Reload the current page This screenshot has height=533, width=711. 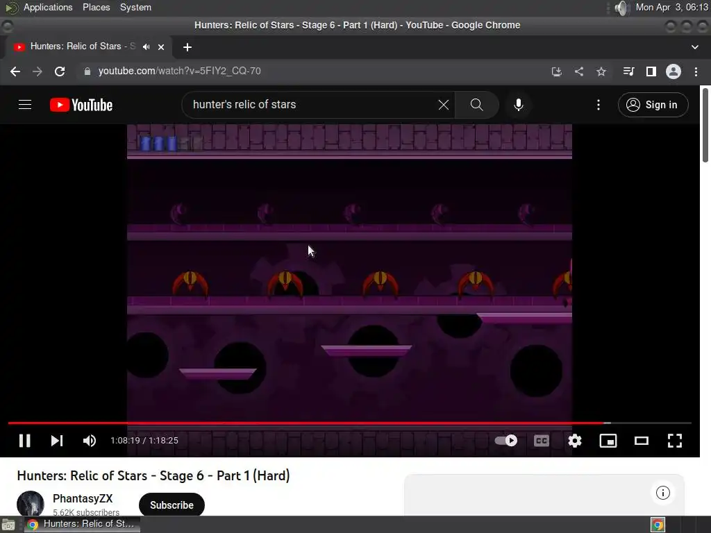tap(60, 71)
